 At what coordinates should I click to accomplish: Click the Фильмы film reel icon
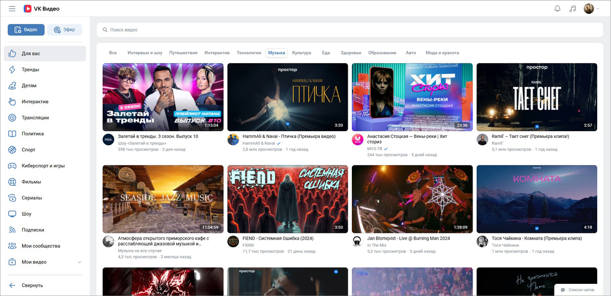pos(12,182)
